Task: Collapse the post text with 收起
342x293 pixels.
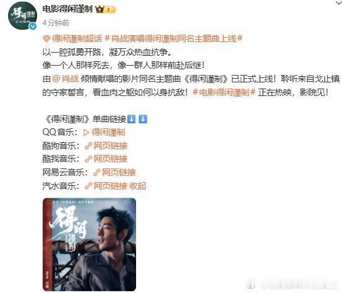Action: [138, 186]
